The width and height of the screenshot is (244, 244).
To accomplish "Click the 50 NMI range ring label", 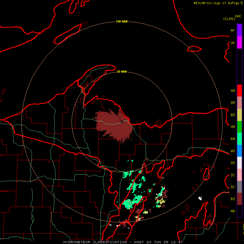I will [x=122, y=72].
